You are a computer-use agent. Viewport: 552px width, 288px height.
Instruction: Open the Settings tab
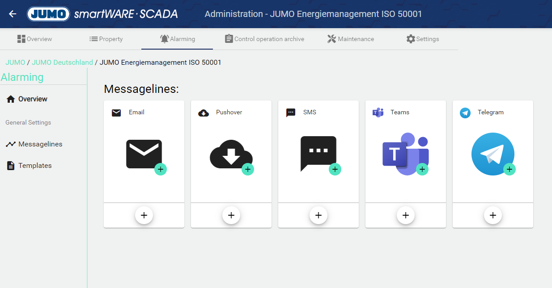[422, 39]
